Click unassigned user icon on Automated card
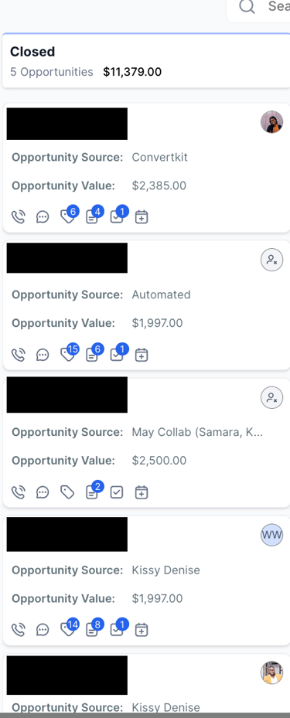Viewport: 290px width, 718px height. 271,260
